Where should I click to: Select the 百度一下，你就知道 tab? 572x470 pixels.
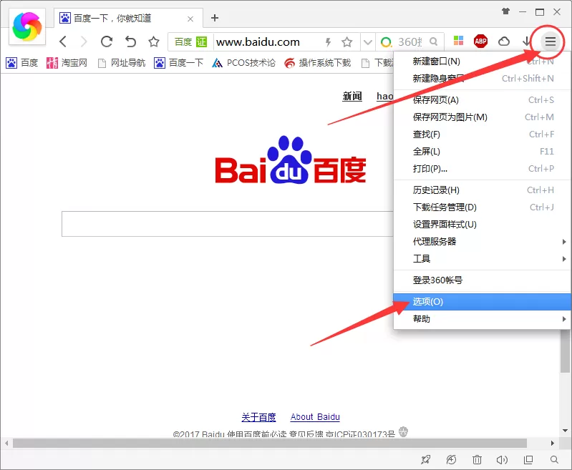(x=128, y=18)
